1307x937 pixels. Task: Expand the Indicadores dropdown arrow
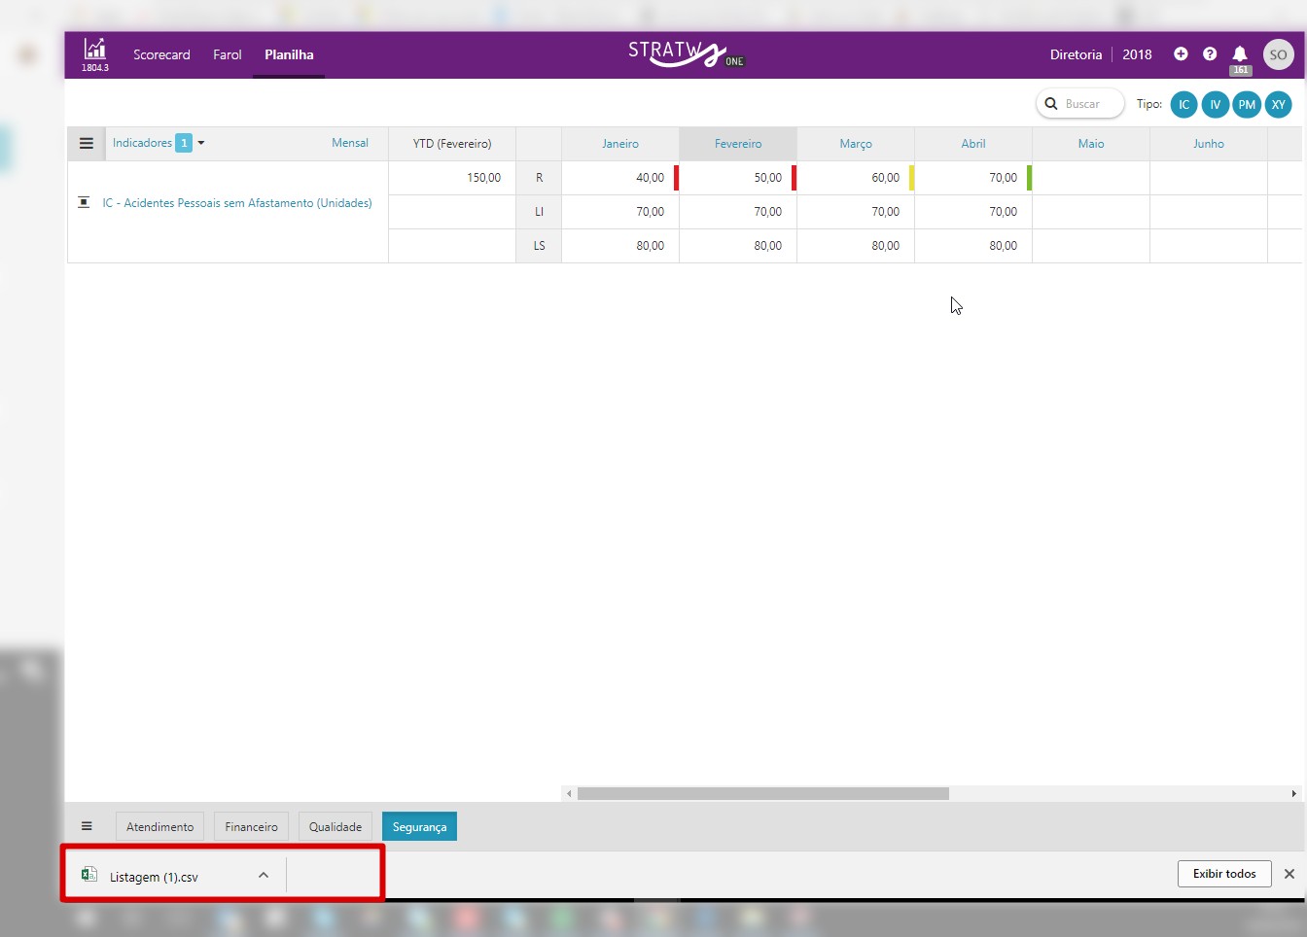point(201,143)
